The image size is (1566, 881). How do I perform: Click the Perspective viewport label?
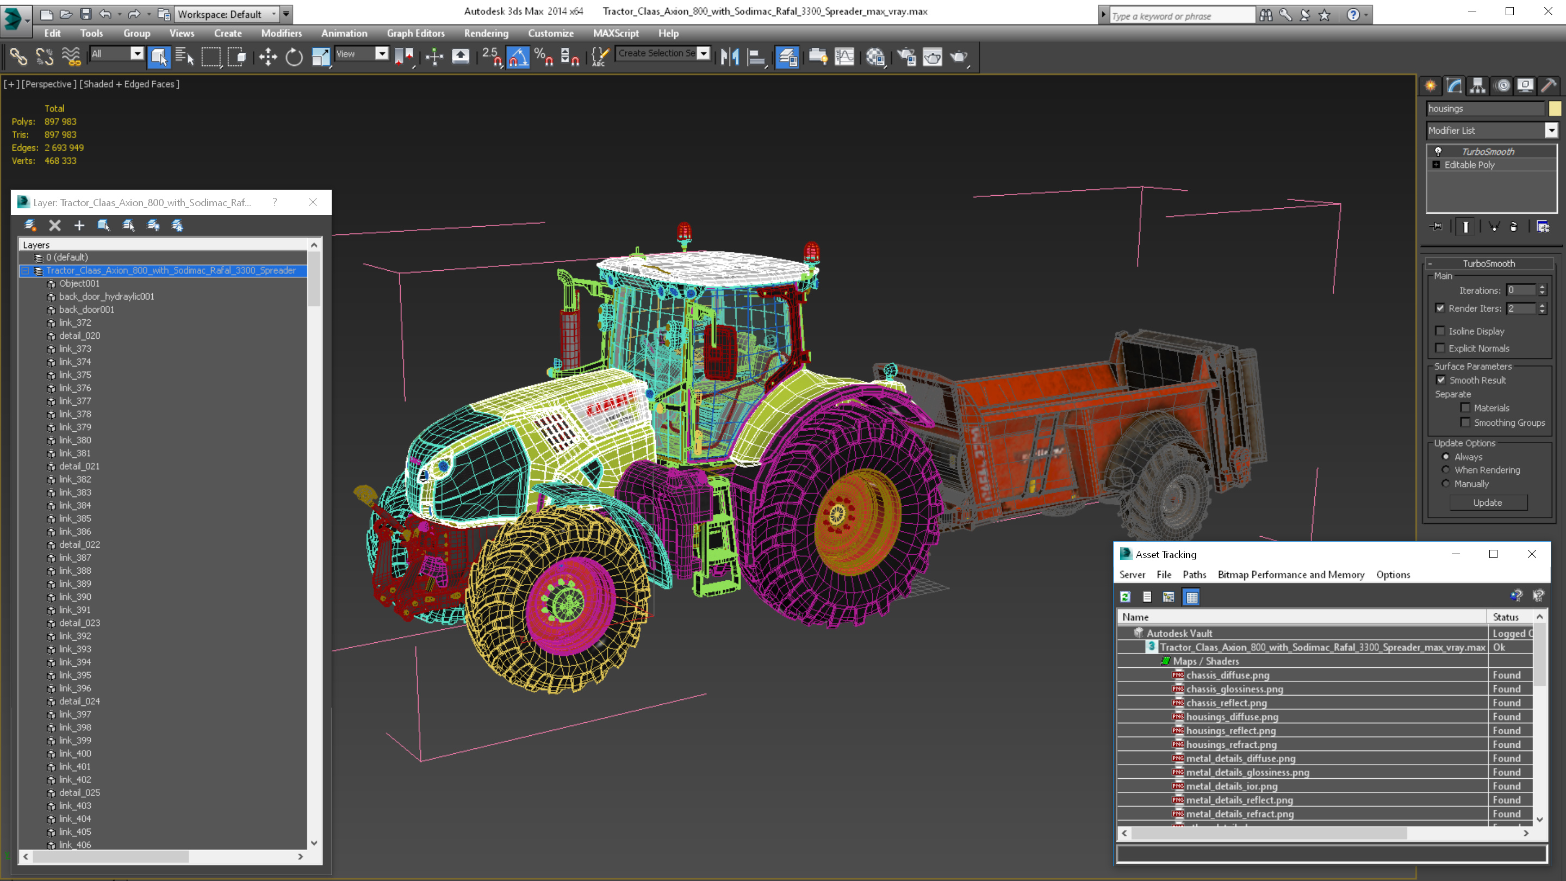point(49,84)
